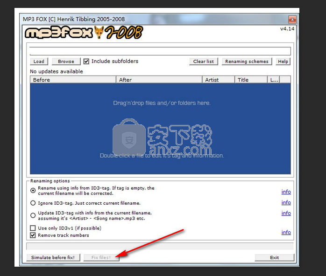
Task: Enable Use only ID3v1 checkbox
Action: (33, 228)
